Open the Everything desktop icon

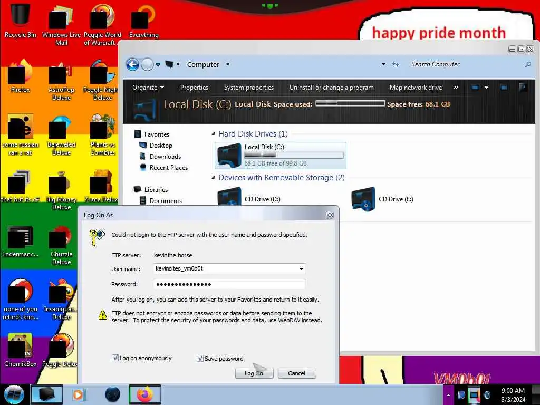pyautogui.click(x=143, y=20)
